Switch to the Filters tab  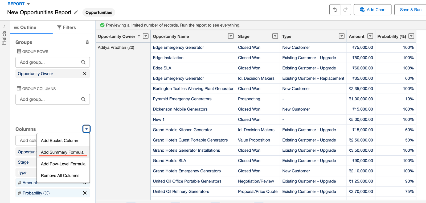(x=67, y=27)
